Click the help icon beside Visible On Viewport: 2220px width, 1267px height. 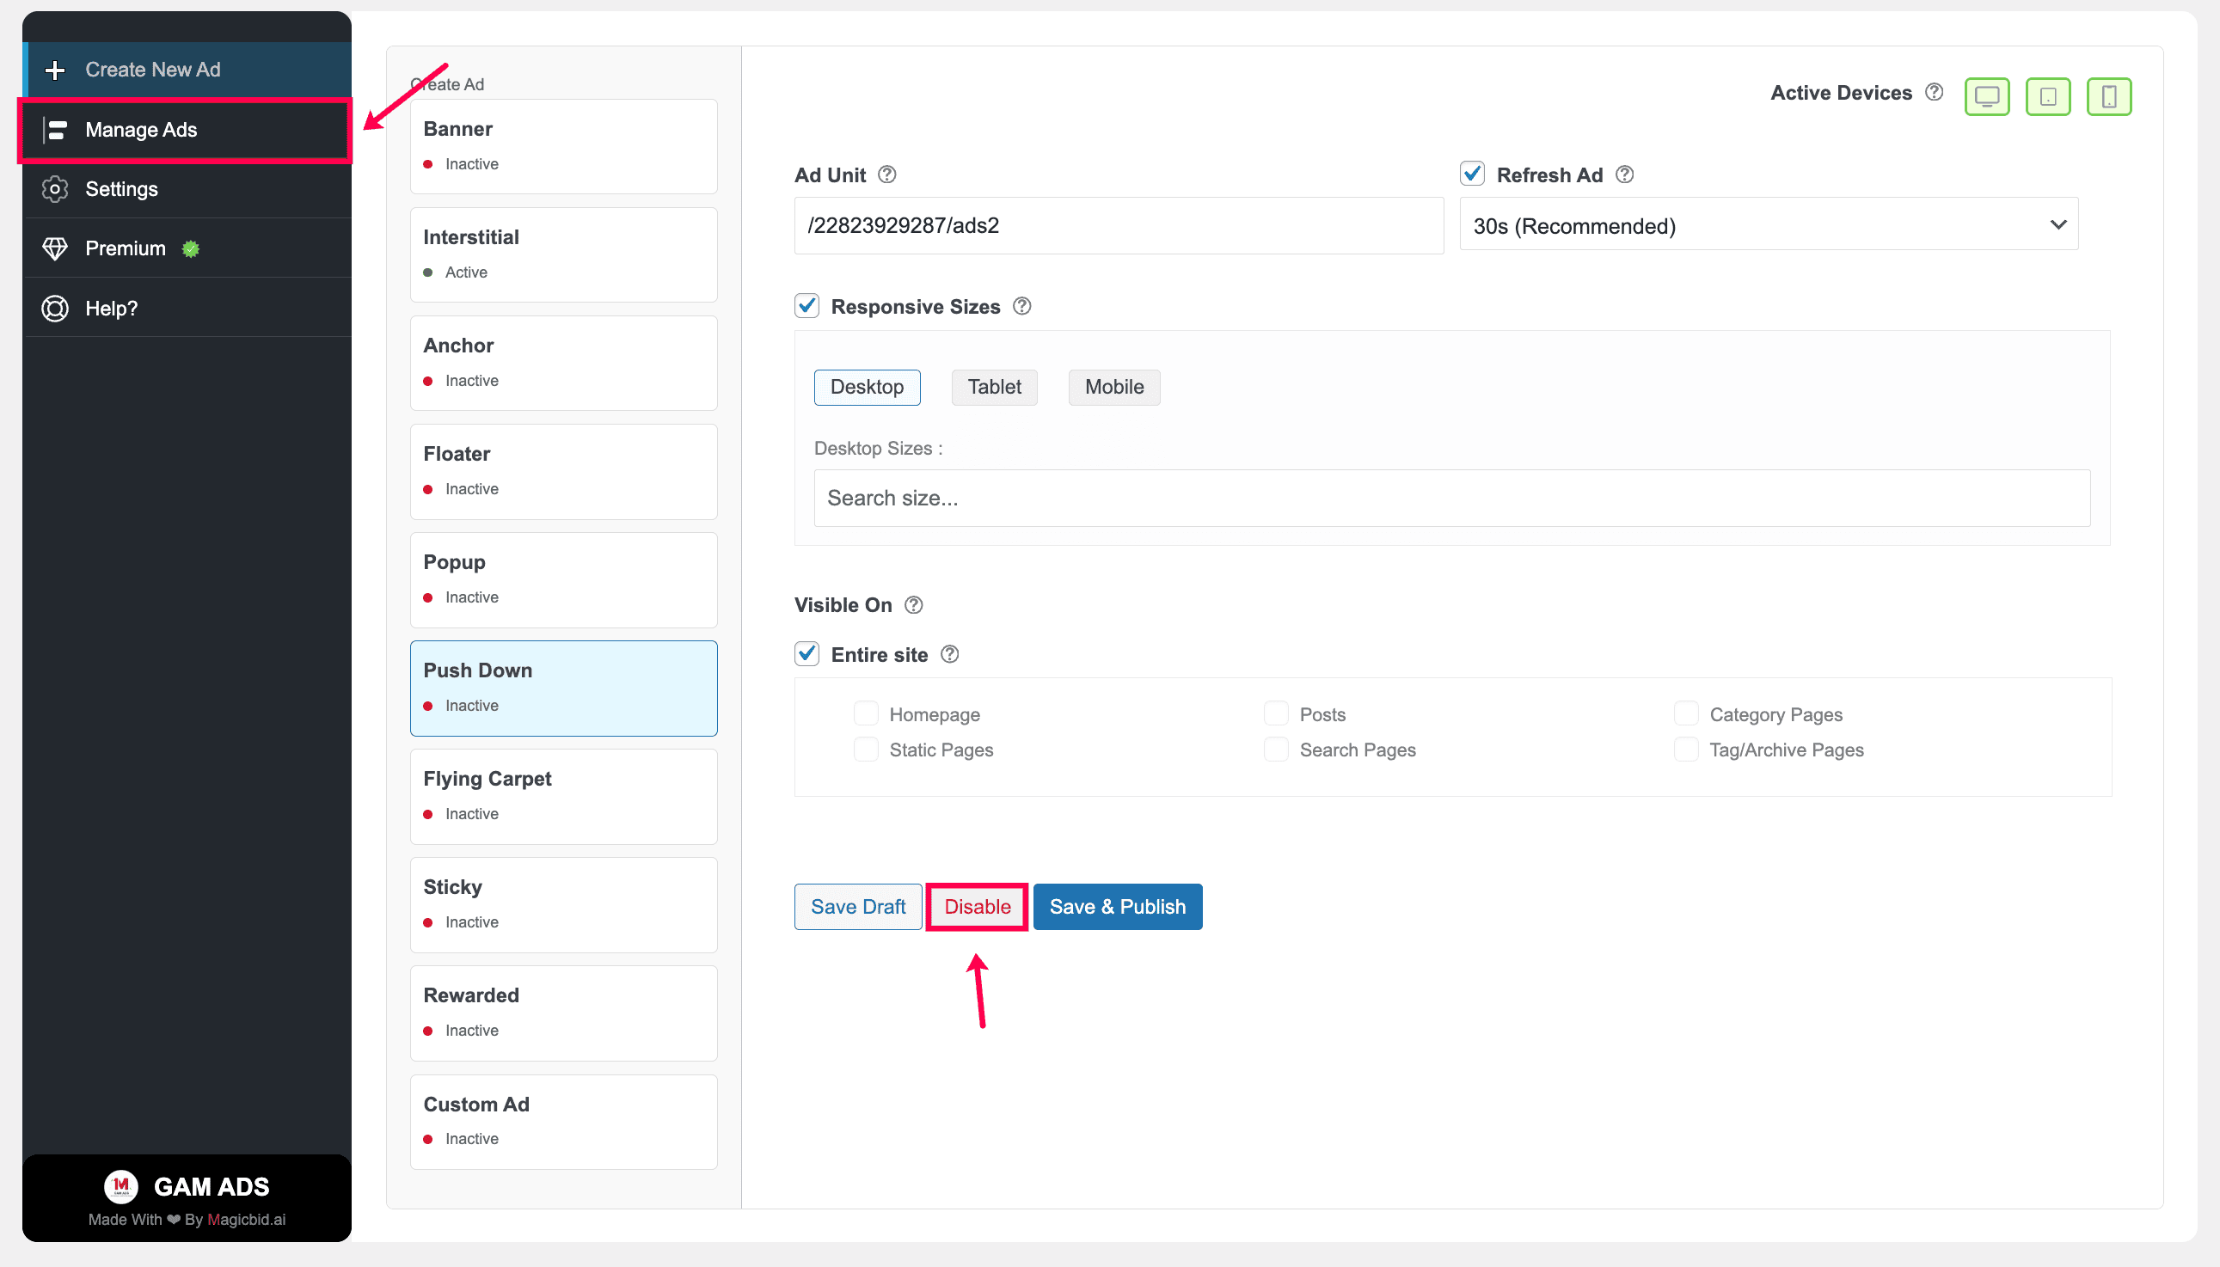coord(913,604)
